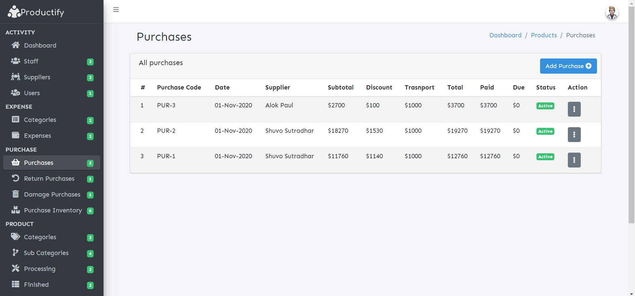Click Shuvo Sutradhar in PUR-2 row
The width and height of the screenshot is (635, 296).
[x=289, y=130]
